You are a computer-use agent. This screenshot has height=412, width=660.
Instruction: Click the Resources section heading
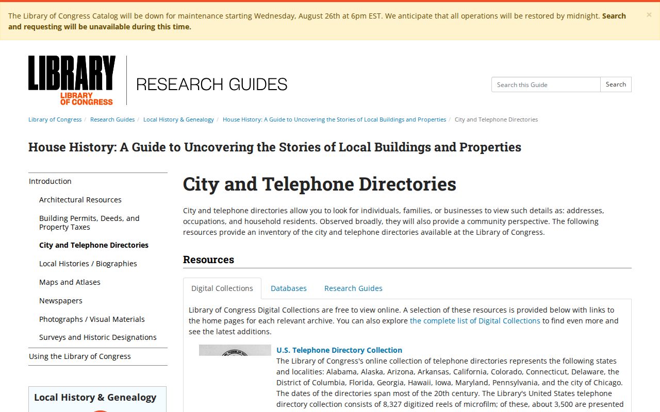208,260
